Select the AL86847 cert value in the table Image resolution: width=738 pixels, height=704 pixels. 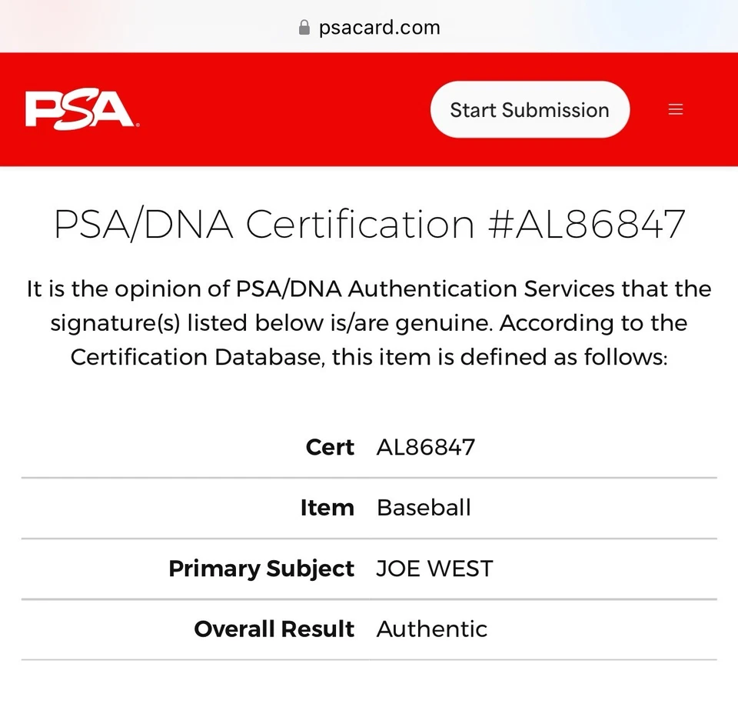[x=425, y=447]
